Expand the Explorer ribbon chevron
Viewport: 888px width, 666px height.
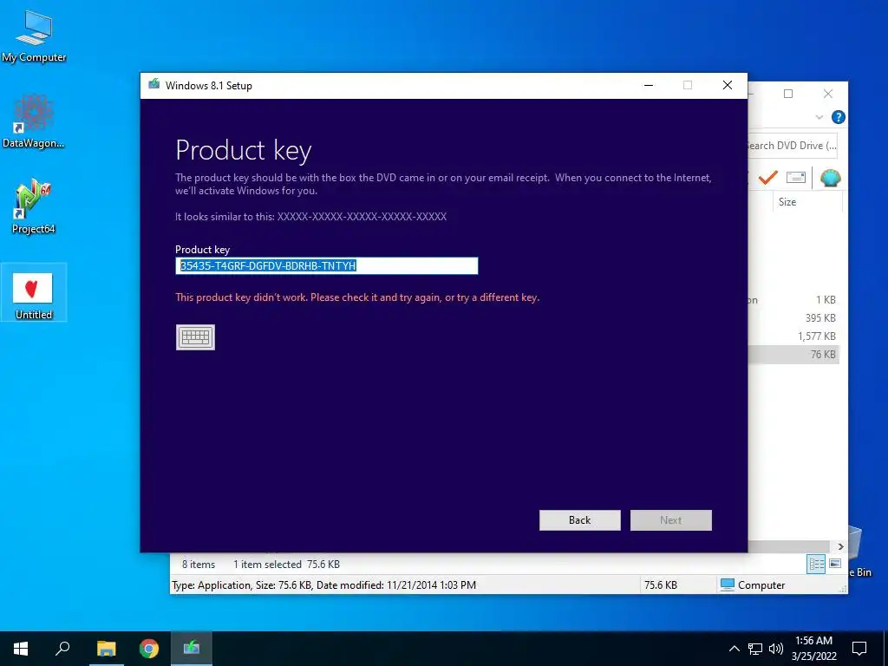[x=819, y=117]
